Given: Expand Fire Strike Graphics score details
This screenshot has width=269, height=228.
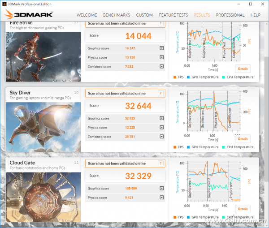Looking at the screenshot, I should pyautogui.click(x=161, y=48).
